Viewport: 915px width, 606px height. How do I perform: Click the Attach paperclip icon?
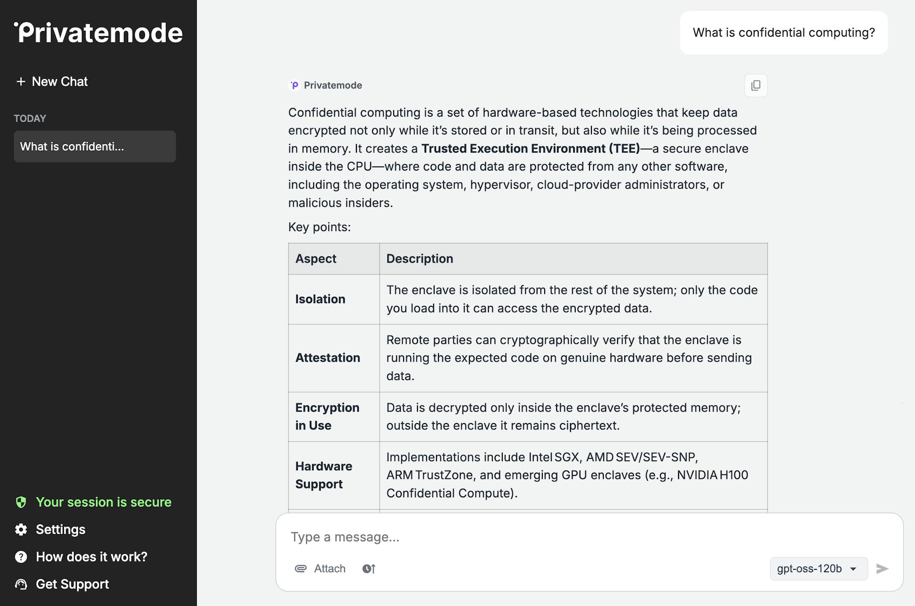click(x=300, y=568)
